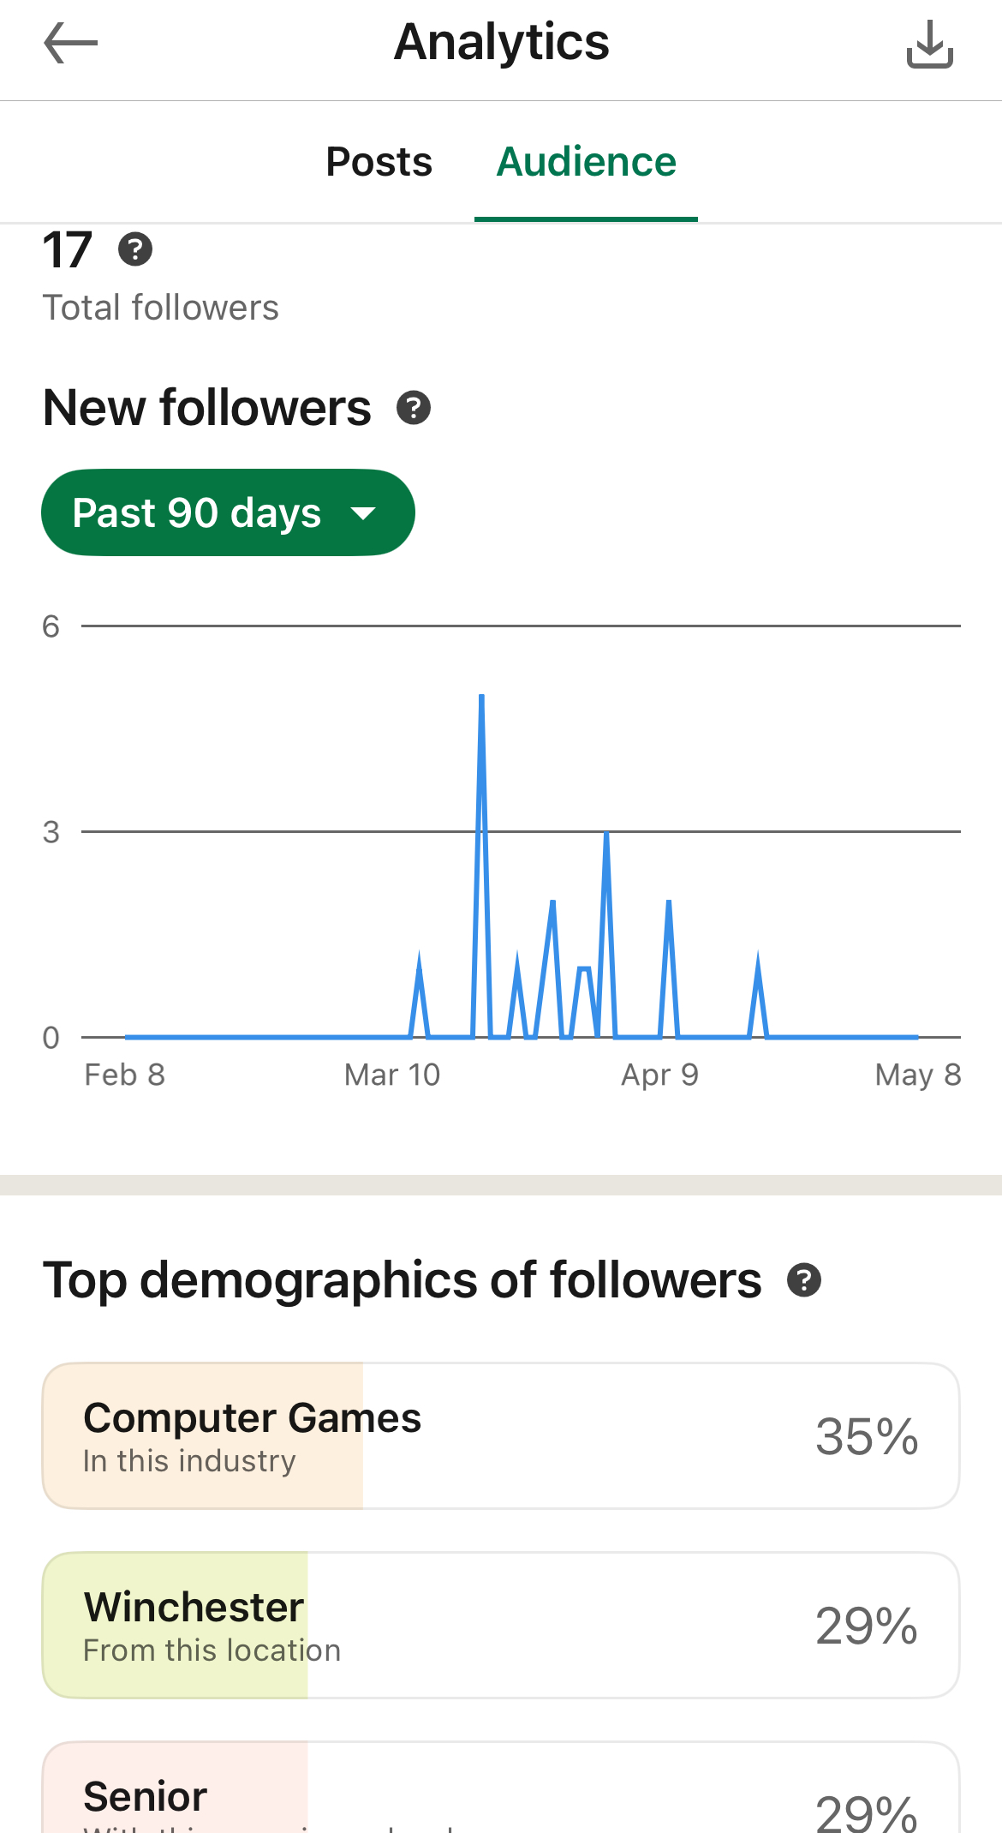Open help icon next to New followers

point(414,408)
